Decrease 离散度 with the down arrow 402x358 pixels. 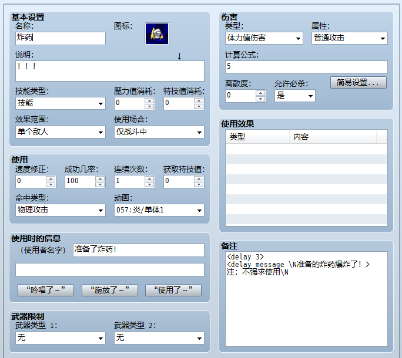coord(260,99)
